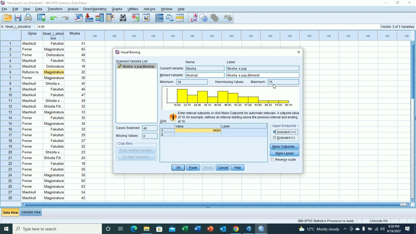Click the Insert cases toolbar icon

coord(136,18)
